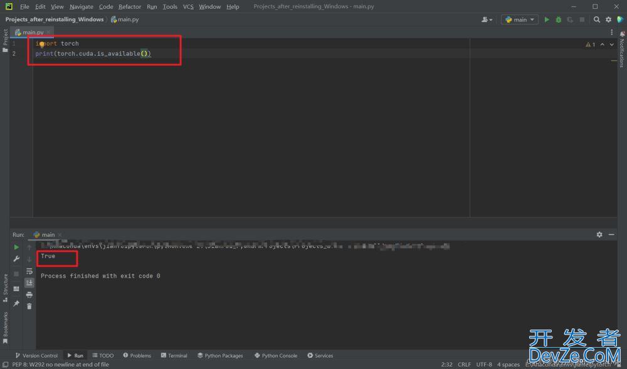Screen dimensions: 627x369
Task: Click the Run with Coverage icon
Action: (570, 19)
